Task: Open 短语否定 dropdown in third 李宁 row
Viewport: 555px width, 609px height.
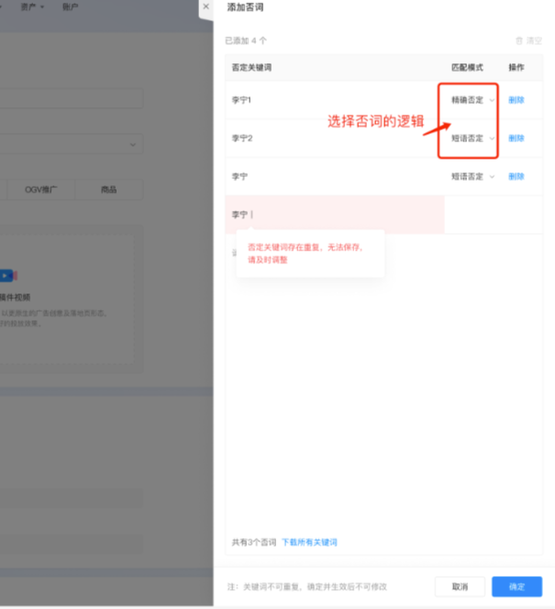Action: click(472, 177)
